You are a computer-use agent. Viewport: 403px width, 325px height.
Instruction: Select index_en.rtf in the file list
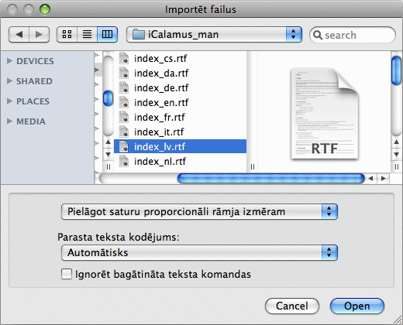tap(180, 103)
